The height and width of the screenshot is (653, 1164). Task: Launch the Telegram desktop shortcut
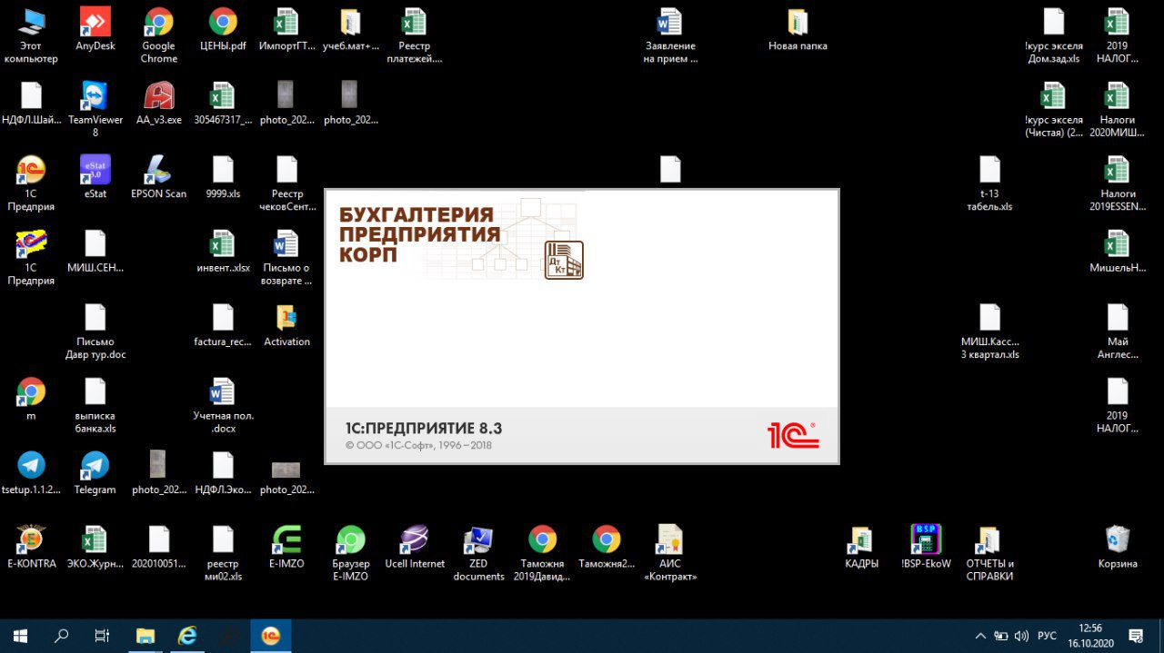click(x=95, y=473)
